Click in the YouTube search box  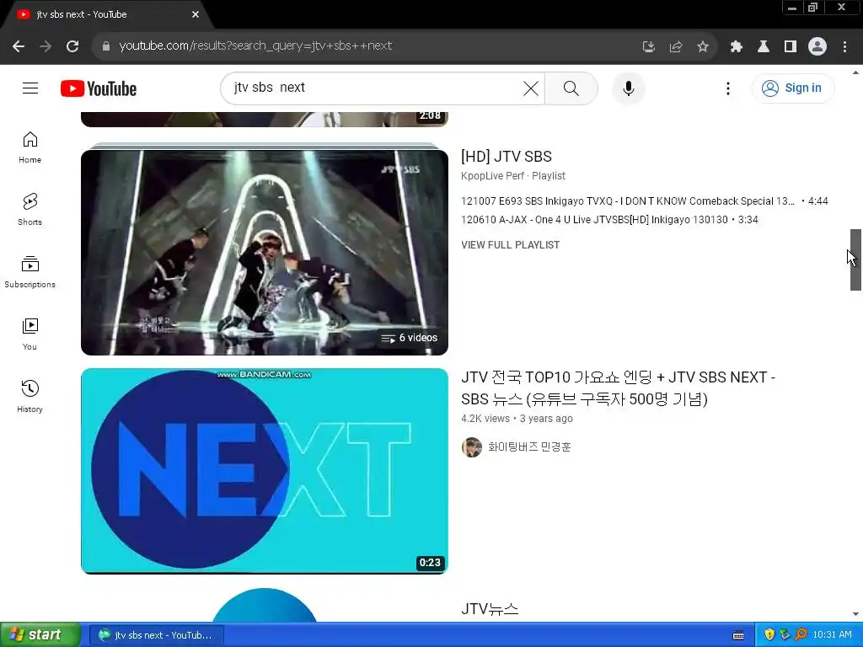[374, 88]
